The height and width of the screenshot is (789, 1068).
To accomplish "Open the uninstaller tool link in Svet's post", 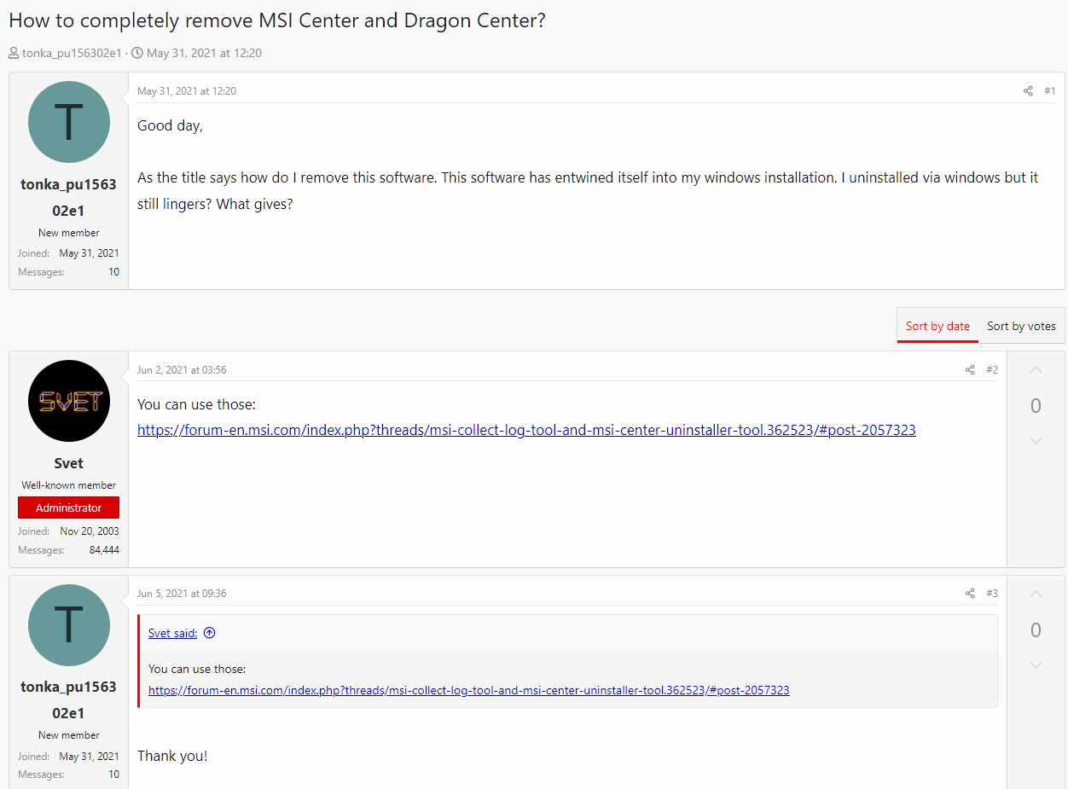I will pos(526,430).
